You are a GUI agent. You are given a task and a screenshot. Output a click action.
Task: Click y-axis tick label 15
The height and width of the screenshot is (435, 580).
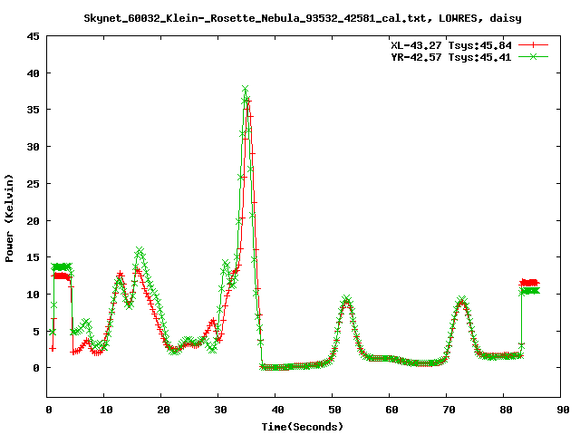pos(33,257)
